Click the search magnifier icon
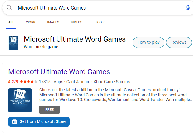 click(10, 8)
